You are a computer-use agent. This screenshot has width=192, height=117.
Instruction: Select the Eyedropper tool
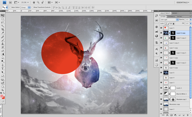(x=3, y=33)
